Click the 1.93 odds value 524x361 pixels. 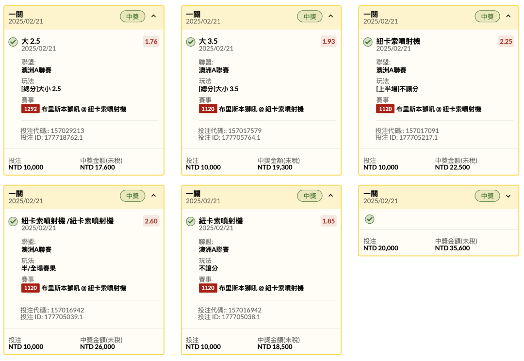328,41
